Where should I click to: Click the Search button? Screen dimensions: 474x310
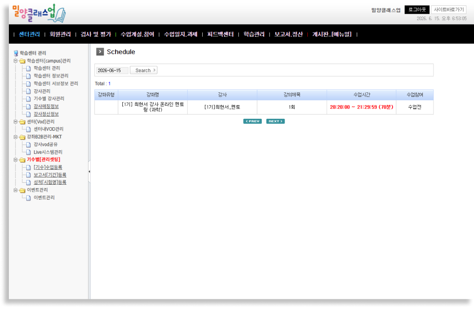[144, 70]
